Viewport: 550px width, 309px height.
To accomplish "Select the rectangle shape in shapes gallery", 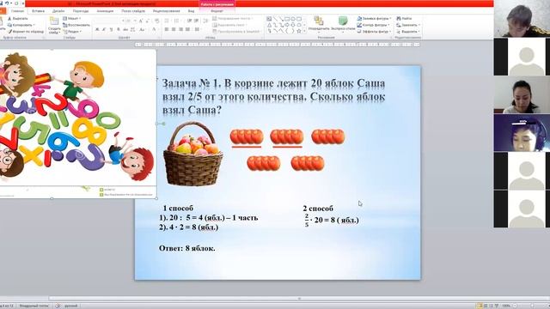I will pyautogui.click(x=287, y=19).
